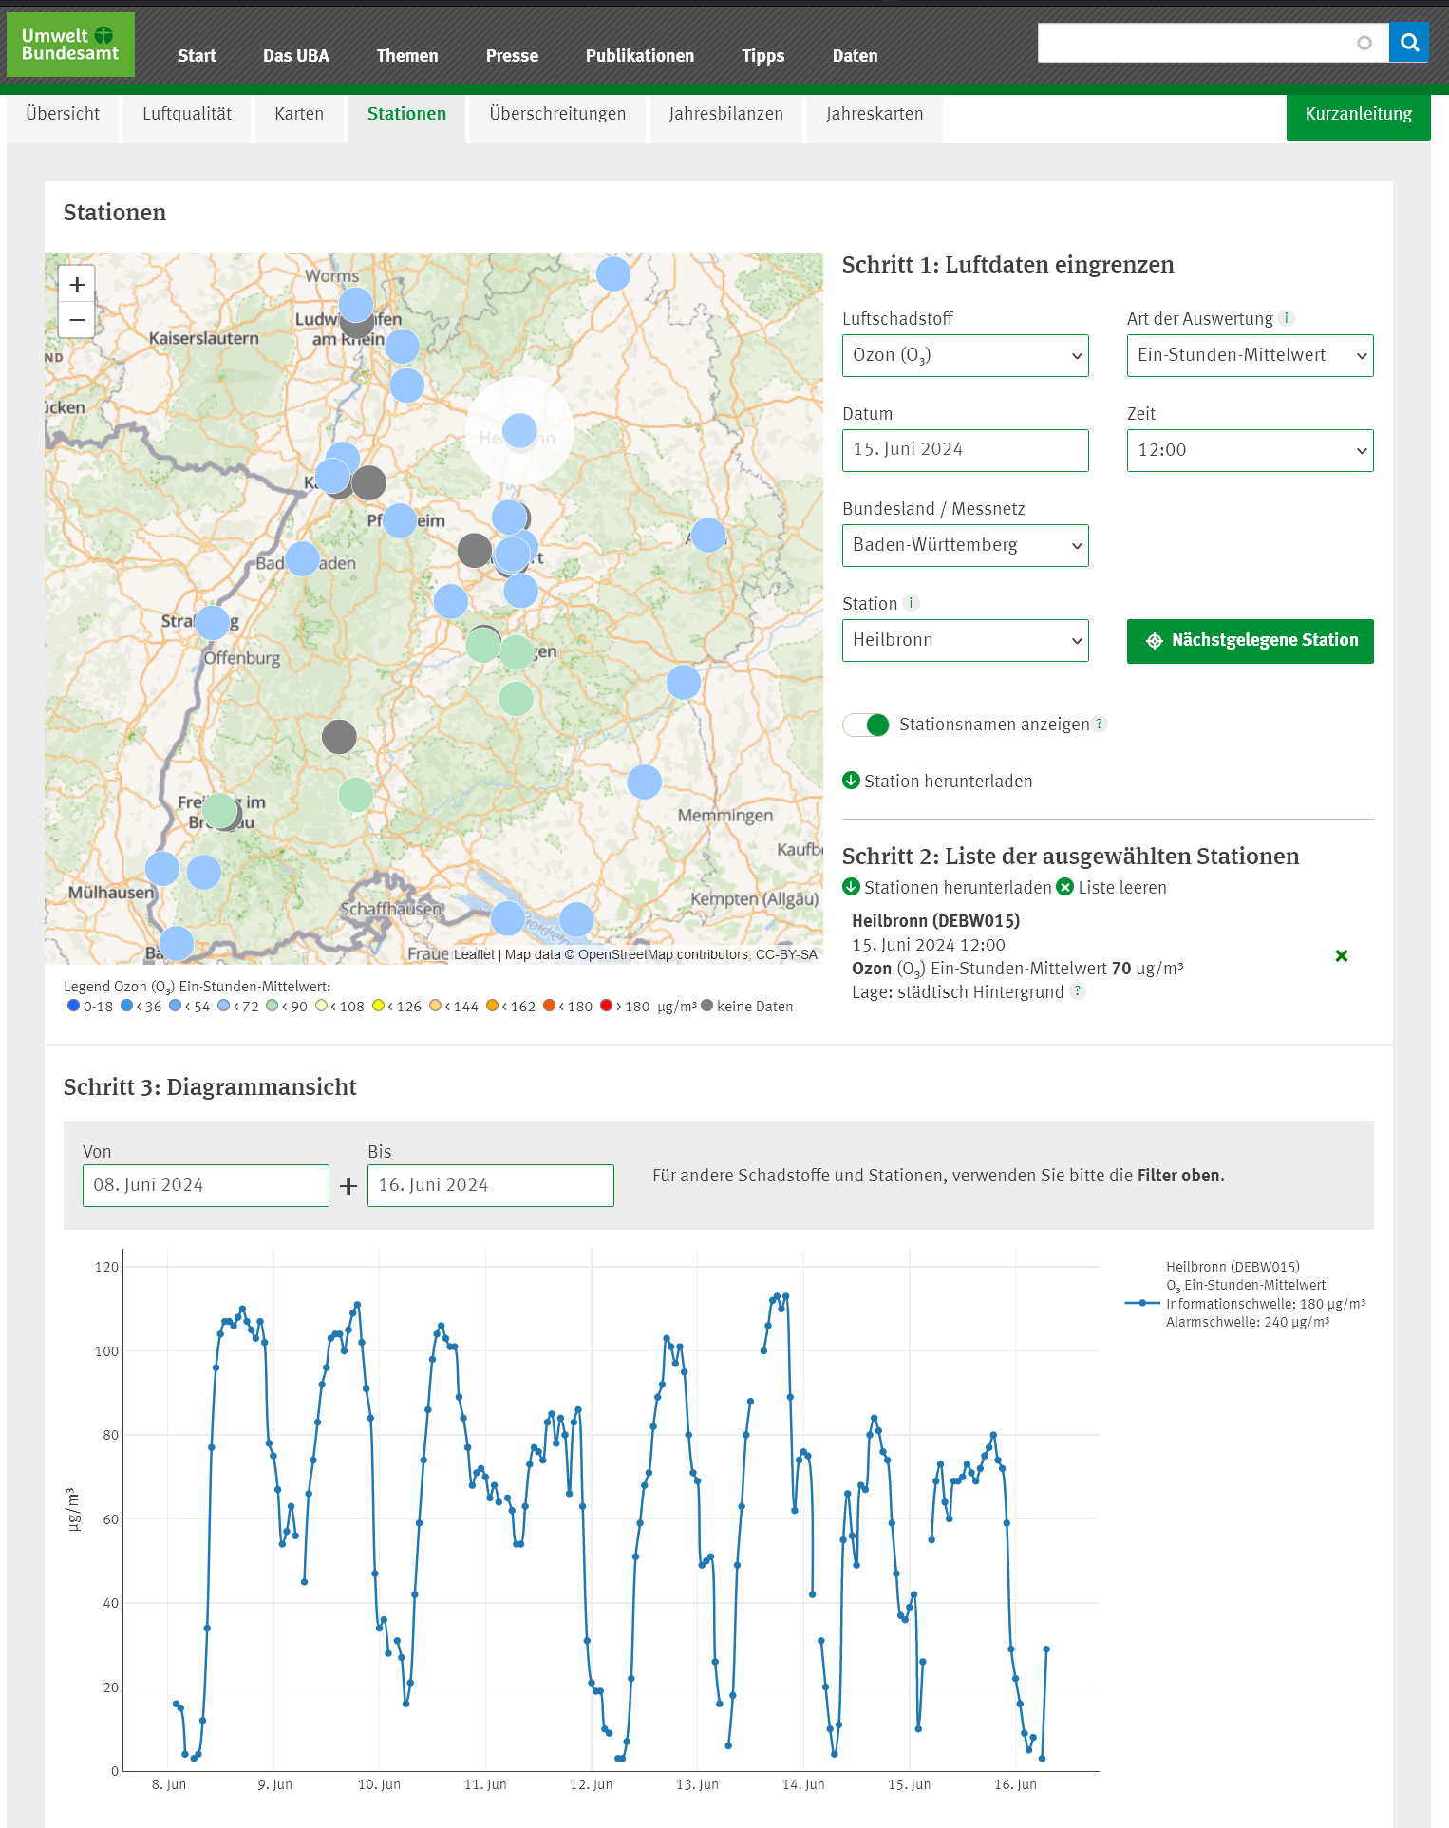Click the < 90 green legend swatch
This screenshot has width=1449, height=1828.
273,1006
